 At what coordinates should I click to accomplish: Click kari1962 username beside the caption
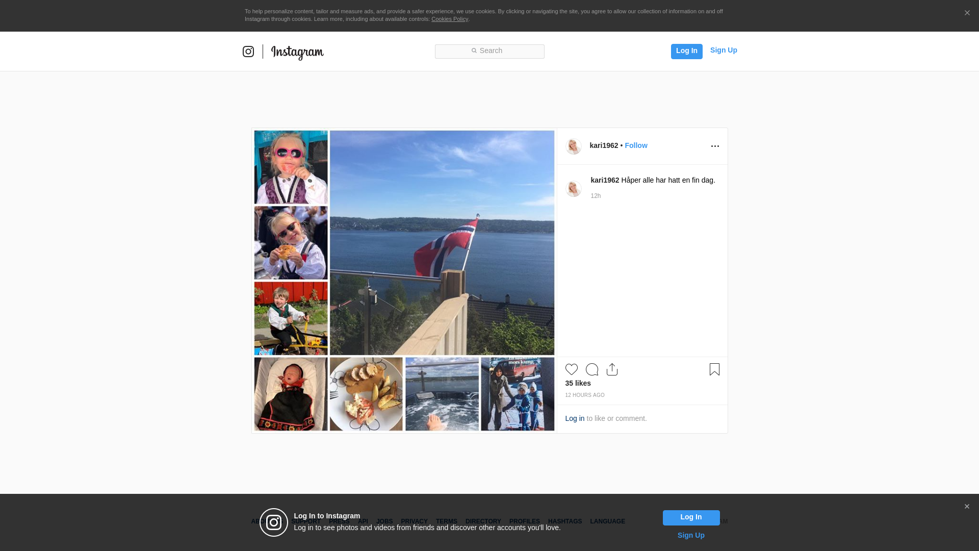coord(605,180)
